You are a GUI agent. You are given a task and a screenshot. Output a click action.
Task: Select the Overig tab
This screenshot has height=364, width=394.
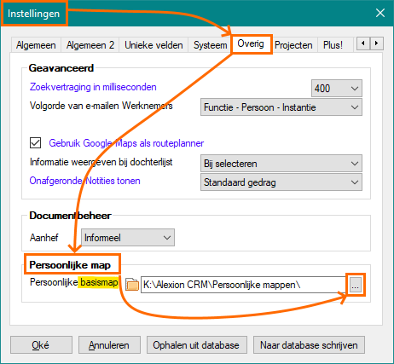[x=251, y=43]
